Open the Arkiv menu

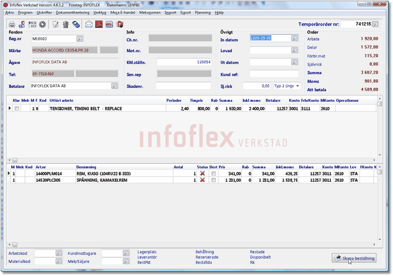point(9,12)
